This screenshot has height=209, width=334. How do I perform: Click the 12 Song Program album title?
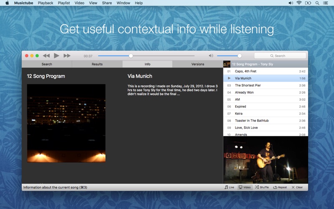[x=46, y=76]
